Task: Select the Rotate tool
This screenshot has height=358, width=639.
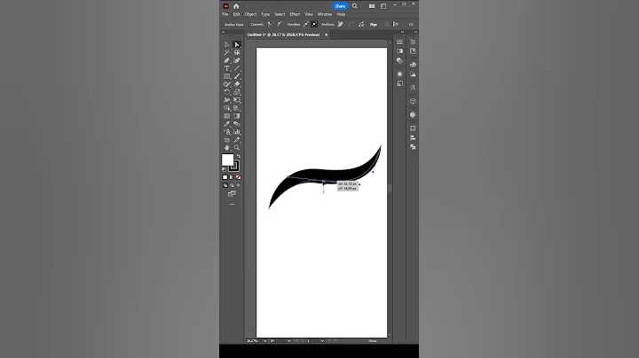Action: 227,92
